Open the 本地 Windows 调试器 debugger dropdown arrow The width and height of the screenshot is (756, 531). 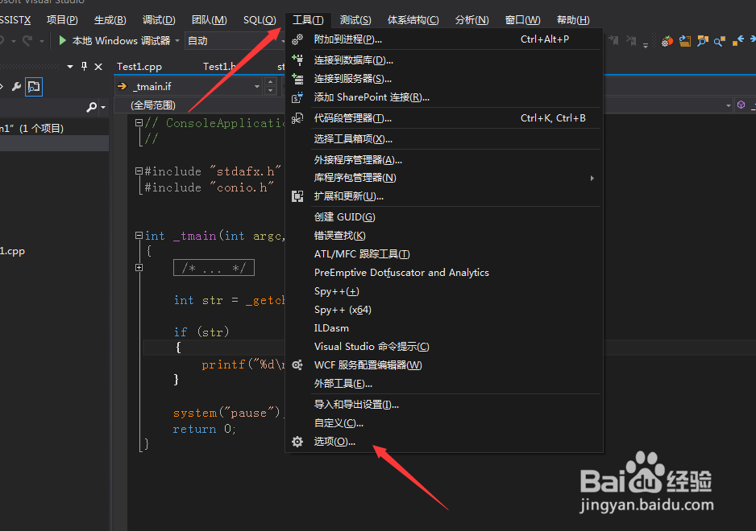click(x=177, y=41)
